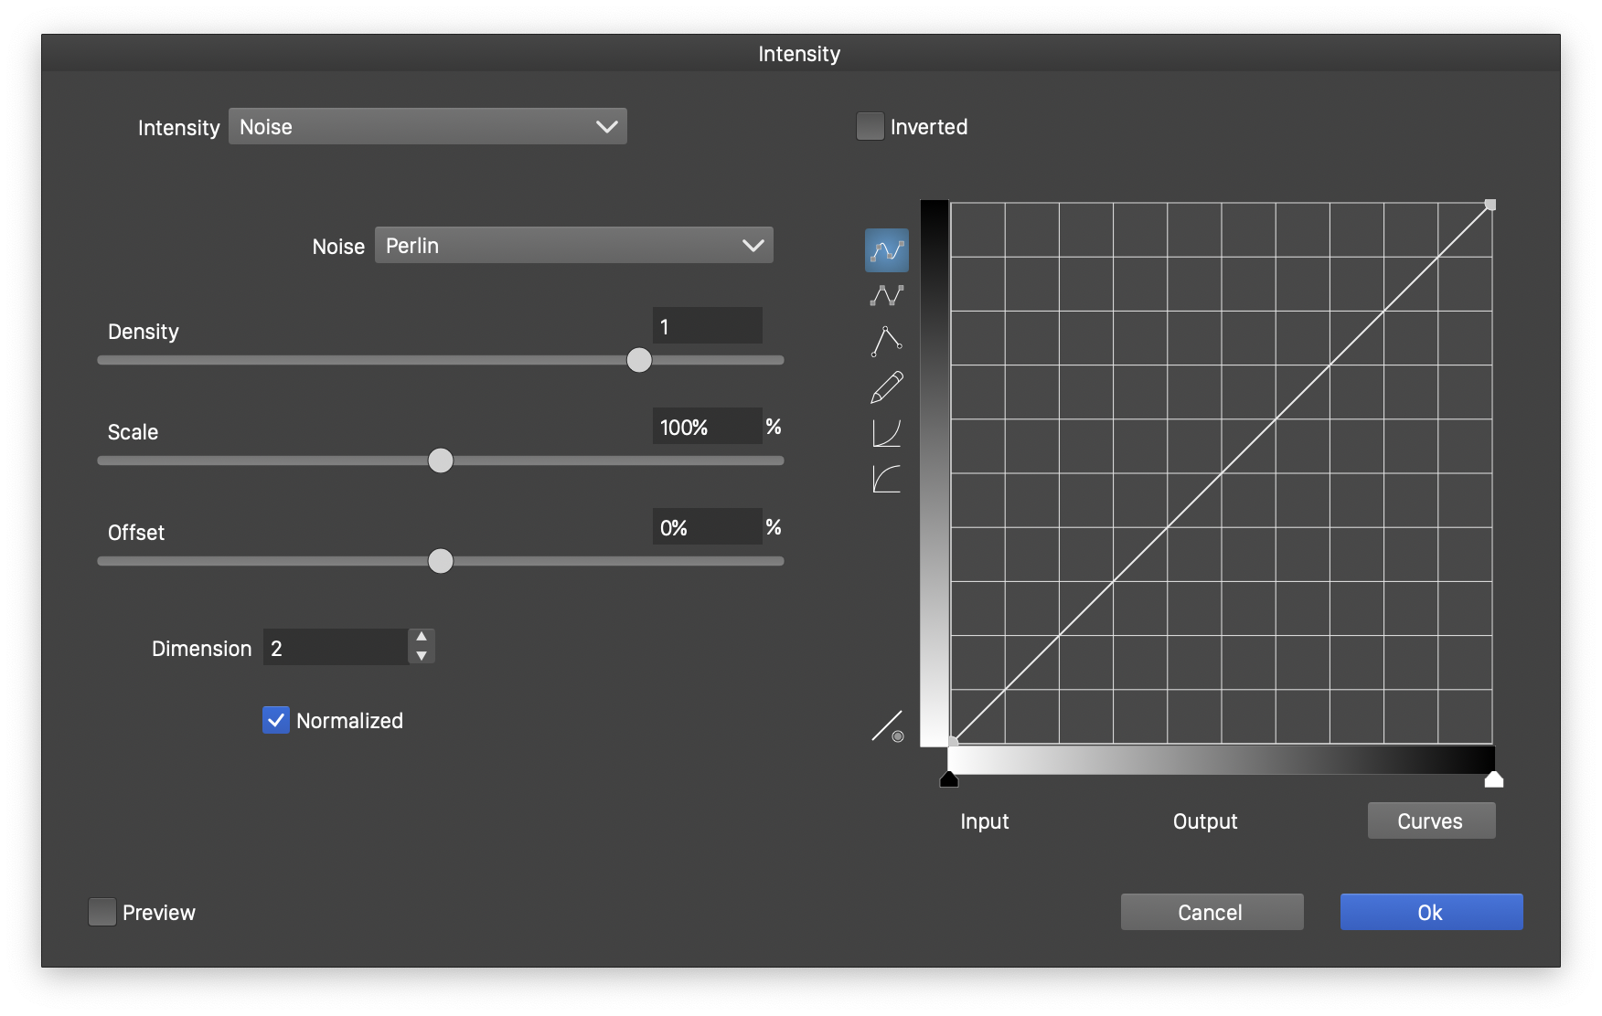Screen dimensions: 1602x1016
Task: Choose the corner point curve tool
Action: tap(886, 341)
